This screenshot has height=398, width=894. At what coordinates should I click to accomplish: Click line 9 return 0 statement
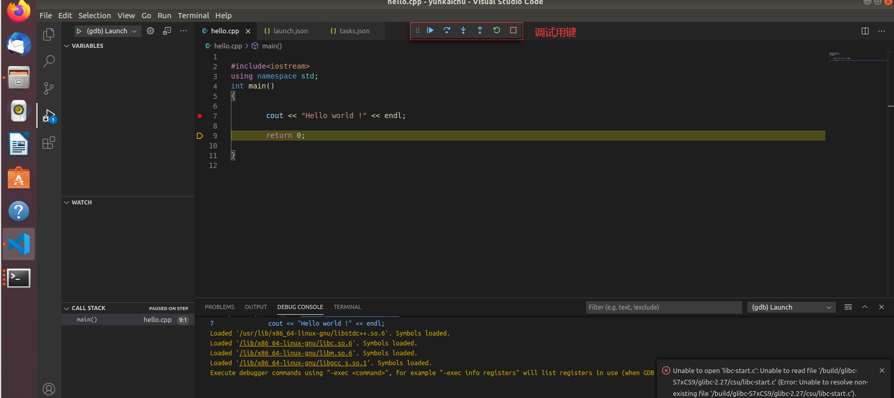[x=285, y=135]
